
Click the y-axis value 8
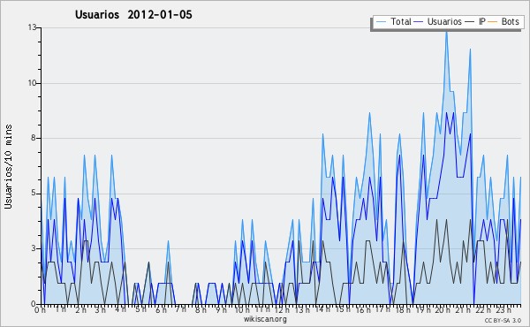[x=34, y=138]
